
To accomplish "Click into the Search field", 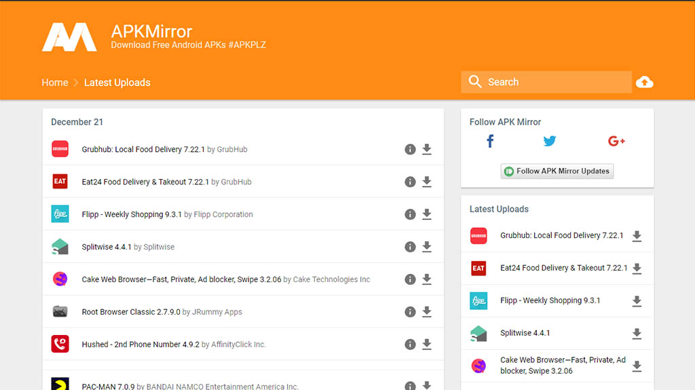I will (x=553, y=82).
